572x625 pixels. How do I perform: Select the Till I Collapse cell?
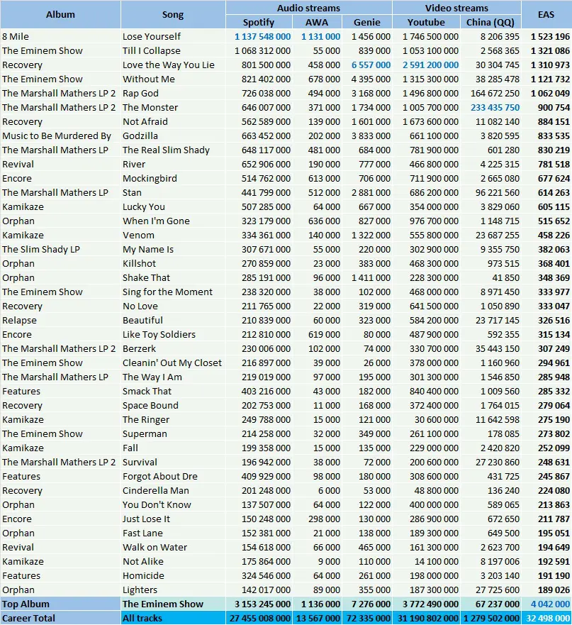point(173,50)
